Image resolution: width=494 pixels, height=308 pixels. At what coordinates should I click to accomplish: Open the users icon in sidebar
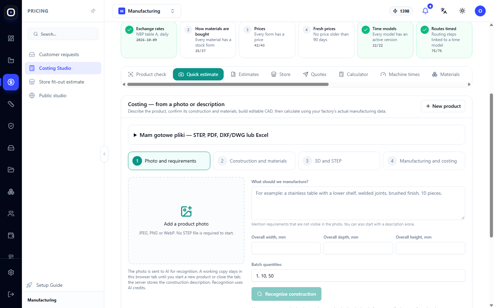[x=11, y=214]
